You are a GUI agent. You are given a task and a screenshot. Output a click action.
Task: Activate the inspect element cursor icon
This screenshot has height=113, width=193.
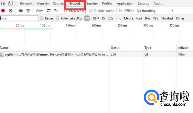tap(3, 3)
